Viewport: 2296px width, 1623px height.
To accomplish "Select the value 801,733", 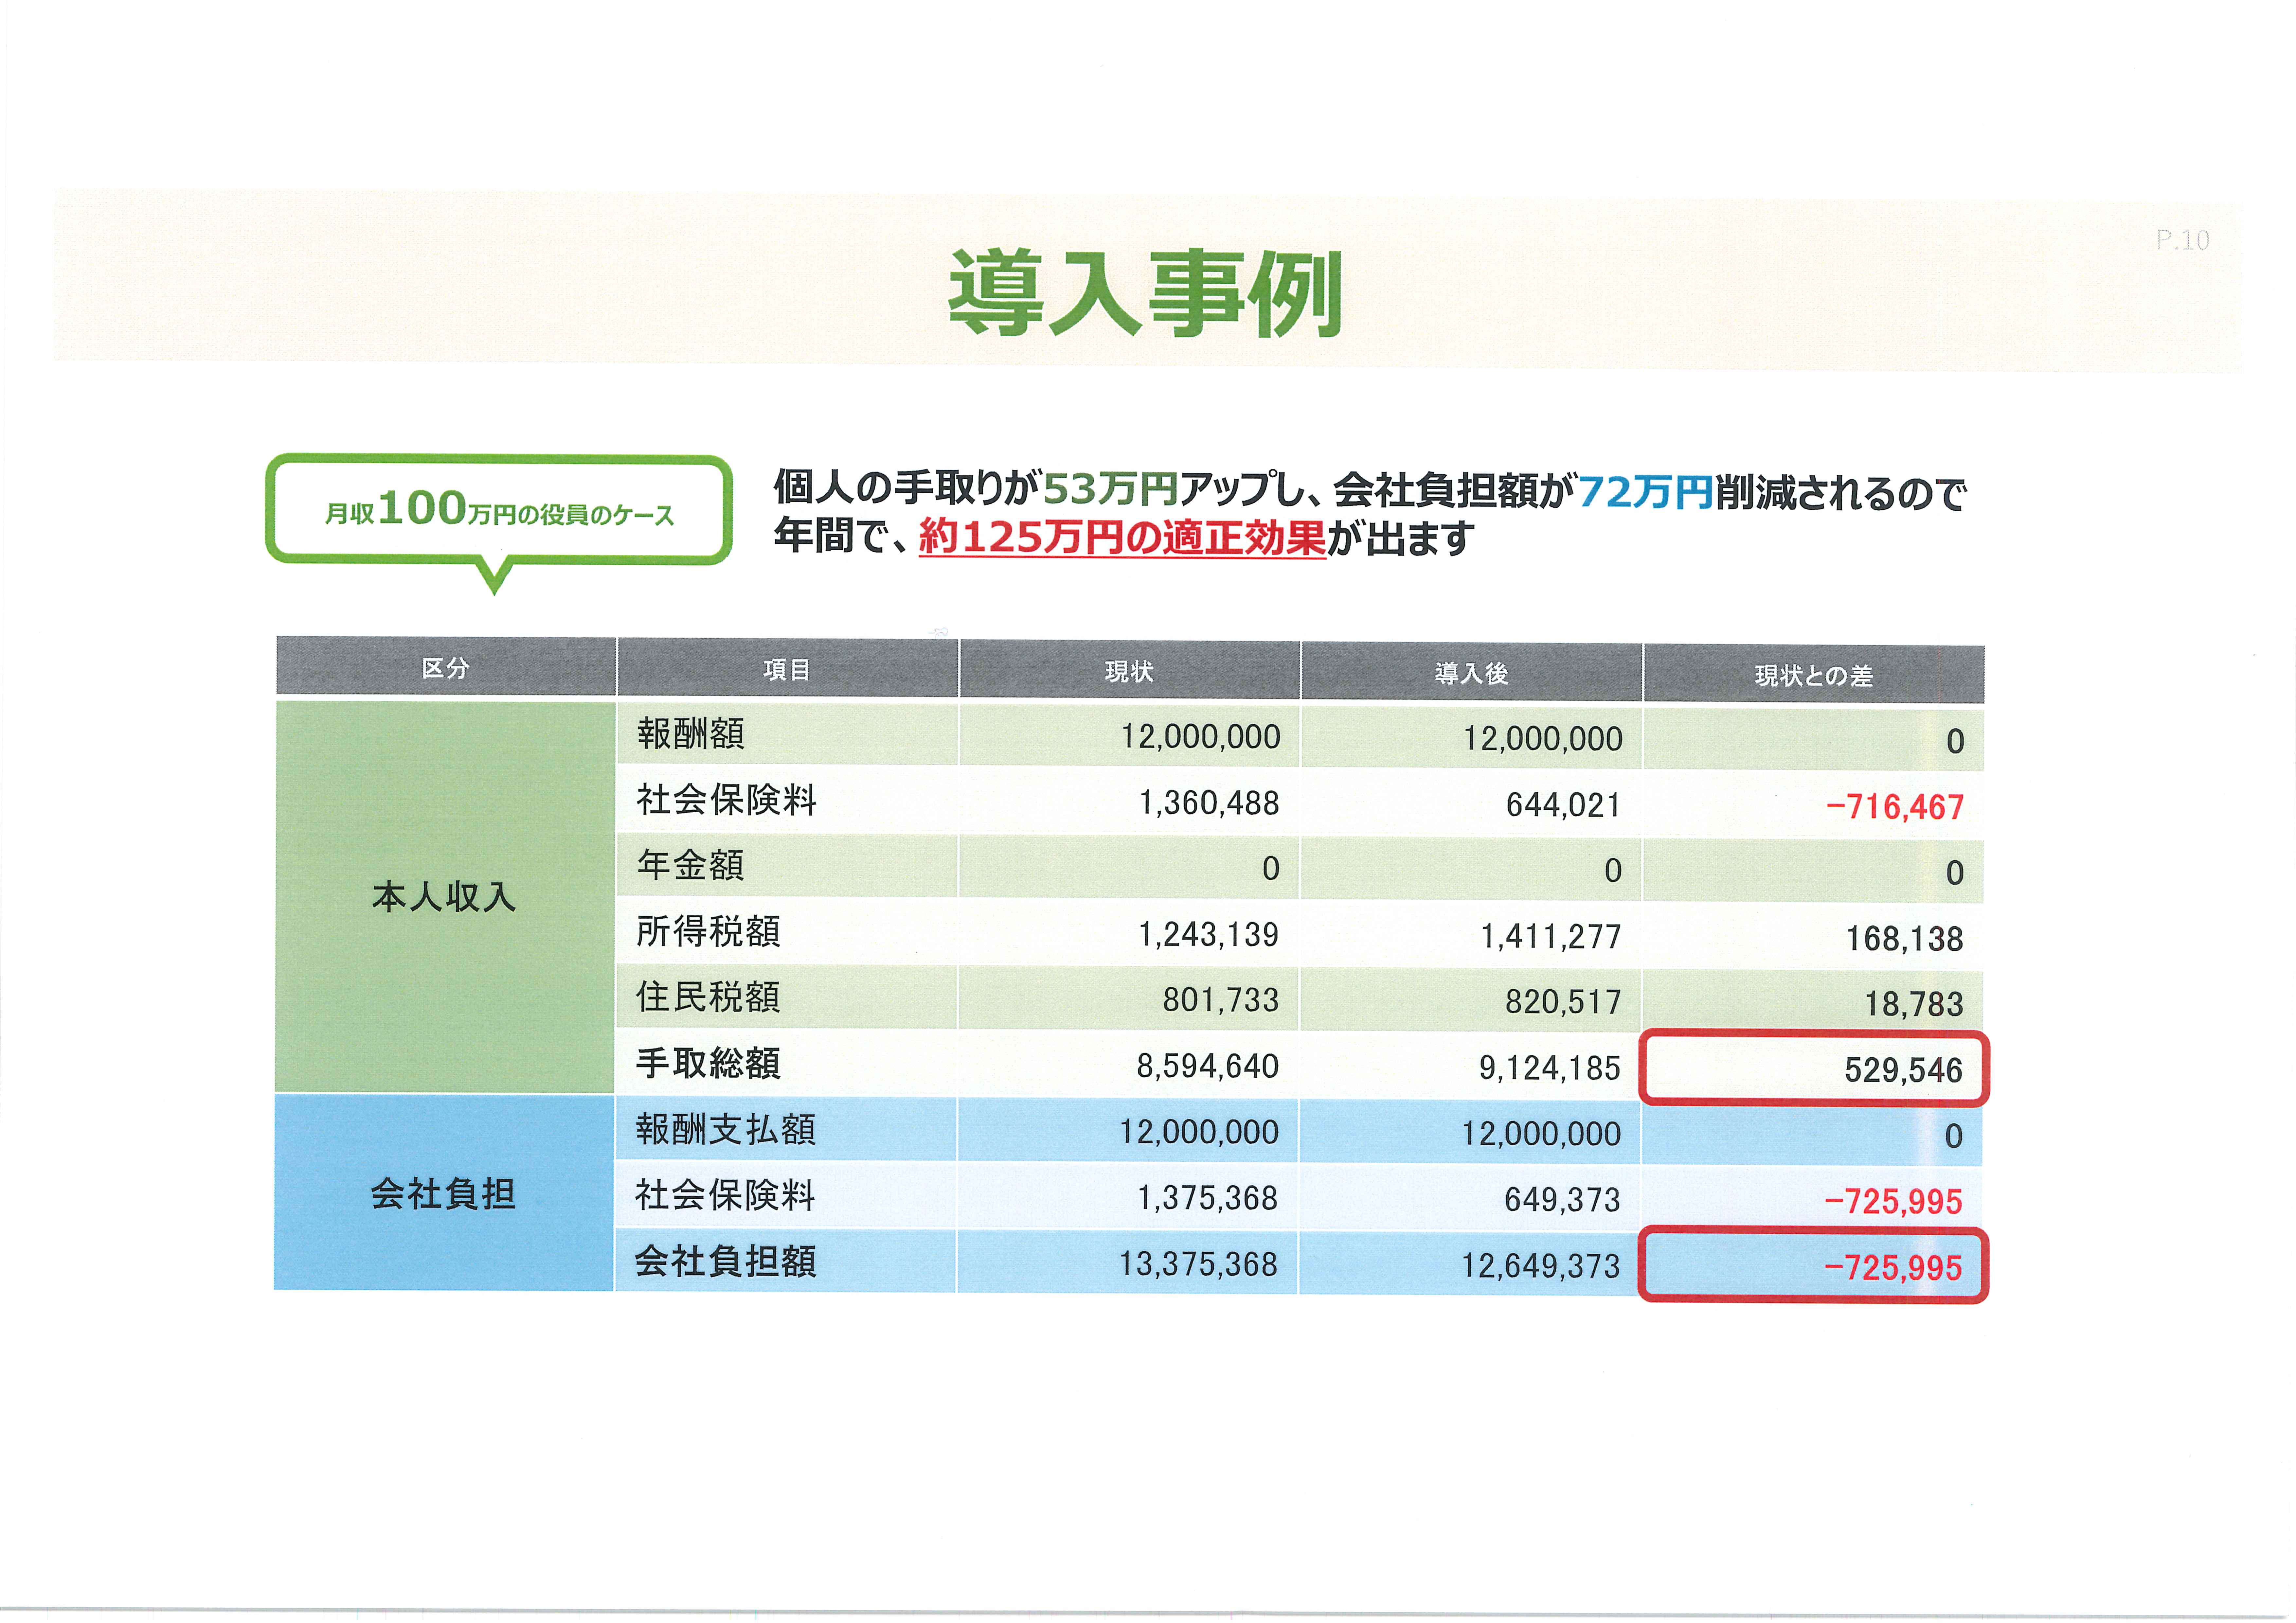I will (x=1221, y=1000).
